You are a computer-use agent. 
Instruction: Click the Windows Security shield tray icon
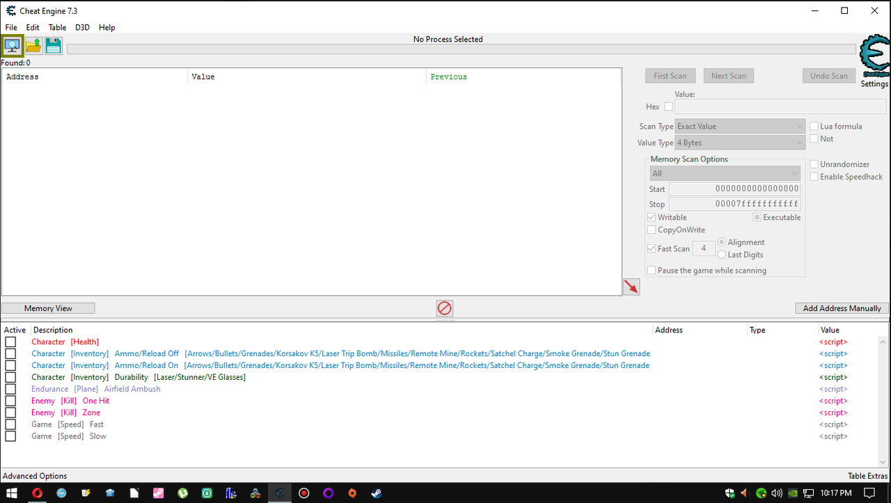pyautogui.click(x=730, y=493)
